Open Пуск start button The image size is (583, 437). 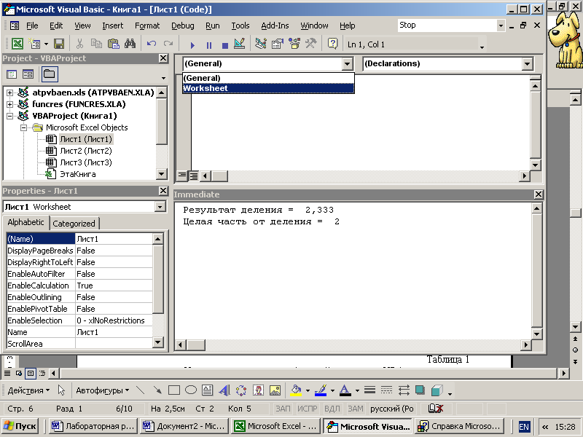20,426
